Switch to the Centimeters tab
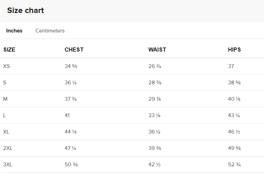 pos(50,31)
